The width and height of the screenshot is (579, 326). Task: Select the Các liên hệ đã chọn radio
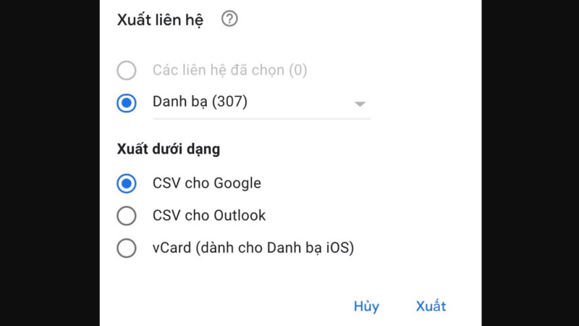point(126,70)
